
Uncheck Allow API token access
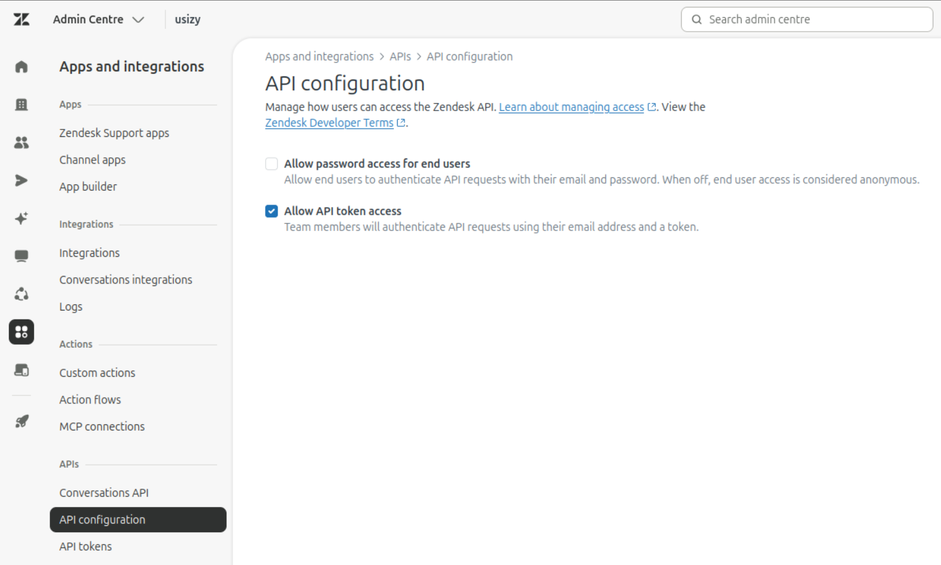(x=271, y=211)
